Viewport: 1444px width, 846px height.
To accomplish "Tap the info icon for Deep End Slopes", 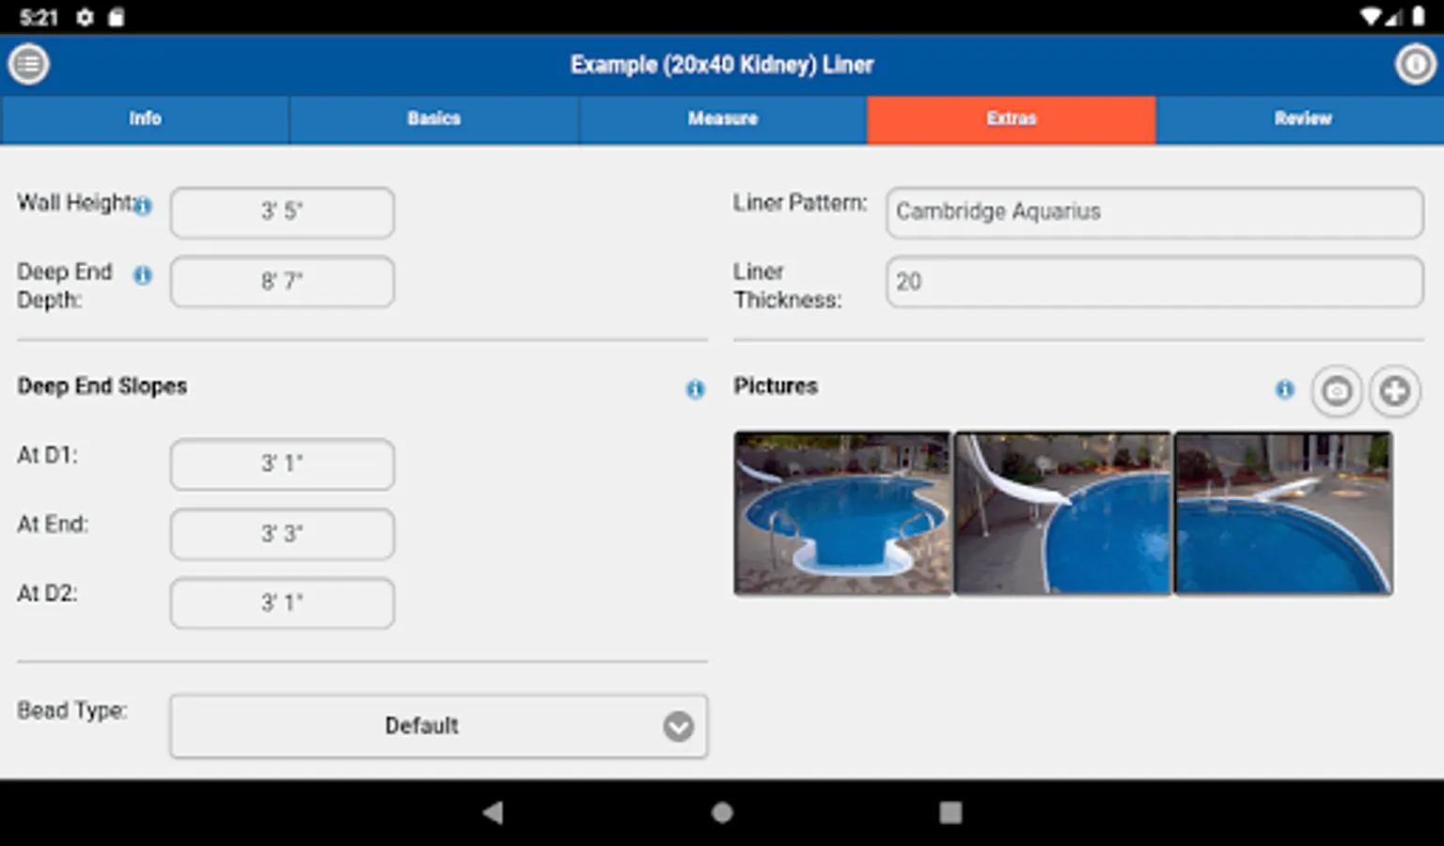I will (x=695, y=389).
